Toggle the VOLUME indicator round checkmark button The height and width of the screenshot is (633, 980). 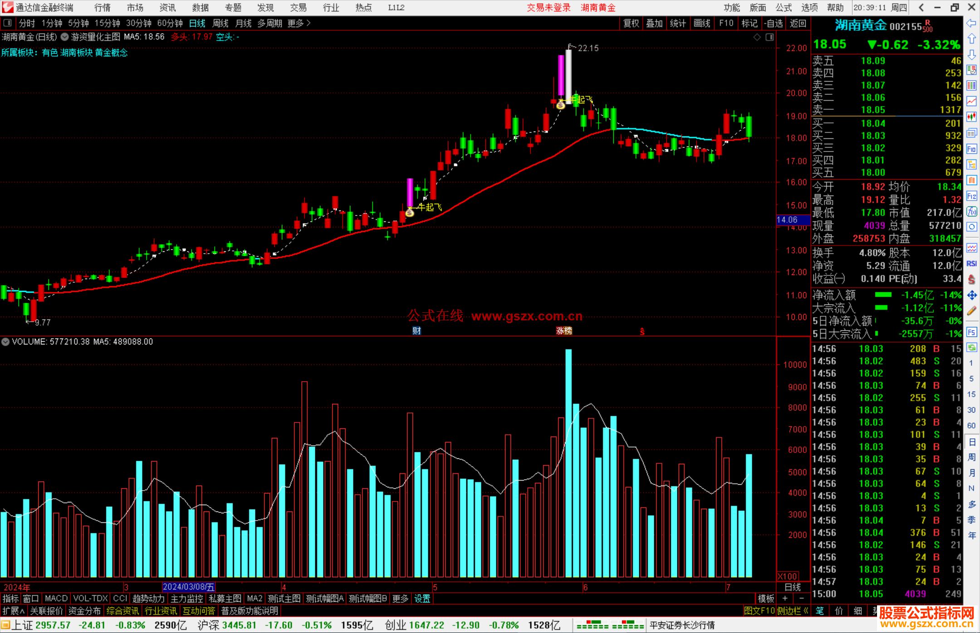pyautogui.click(x=5, y=342)
